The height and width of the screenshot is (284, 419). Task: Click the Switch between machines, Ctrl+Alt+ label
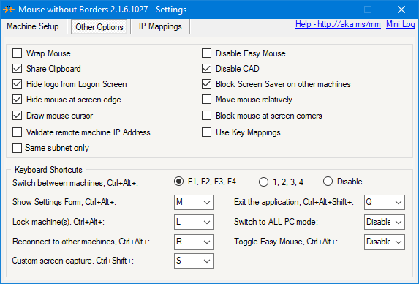(75, 183)
